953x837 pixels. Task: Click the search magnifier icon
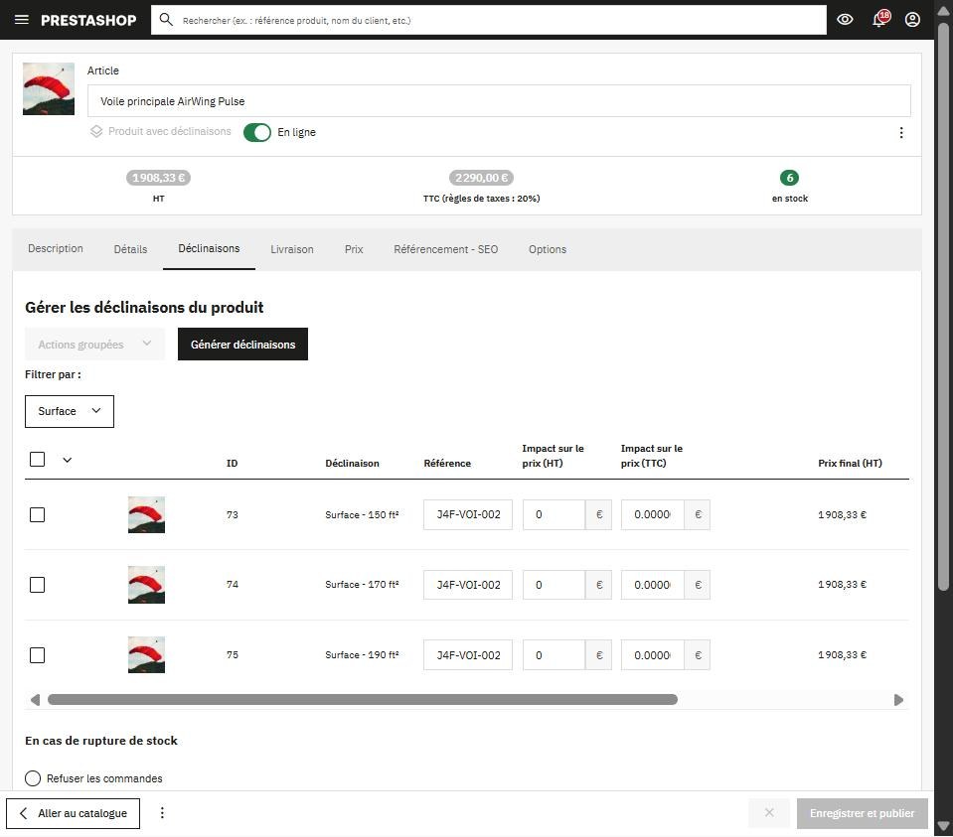pyautogui.click(x=166, y=20)
